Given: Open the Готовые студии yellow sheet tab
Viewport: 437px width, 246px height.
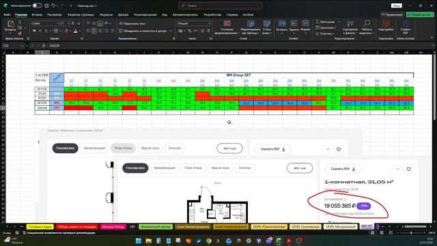Looking at the screenshot, I should tap(40, 227).
